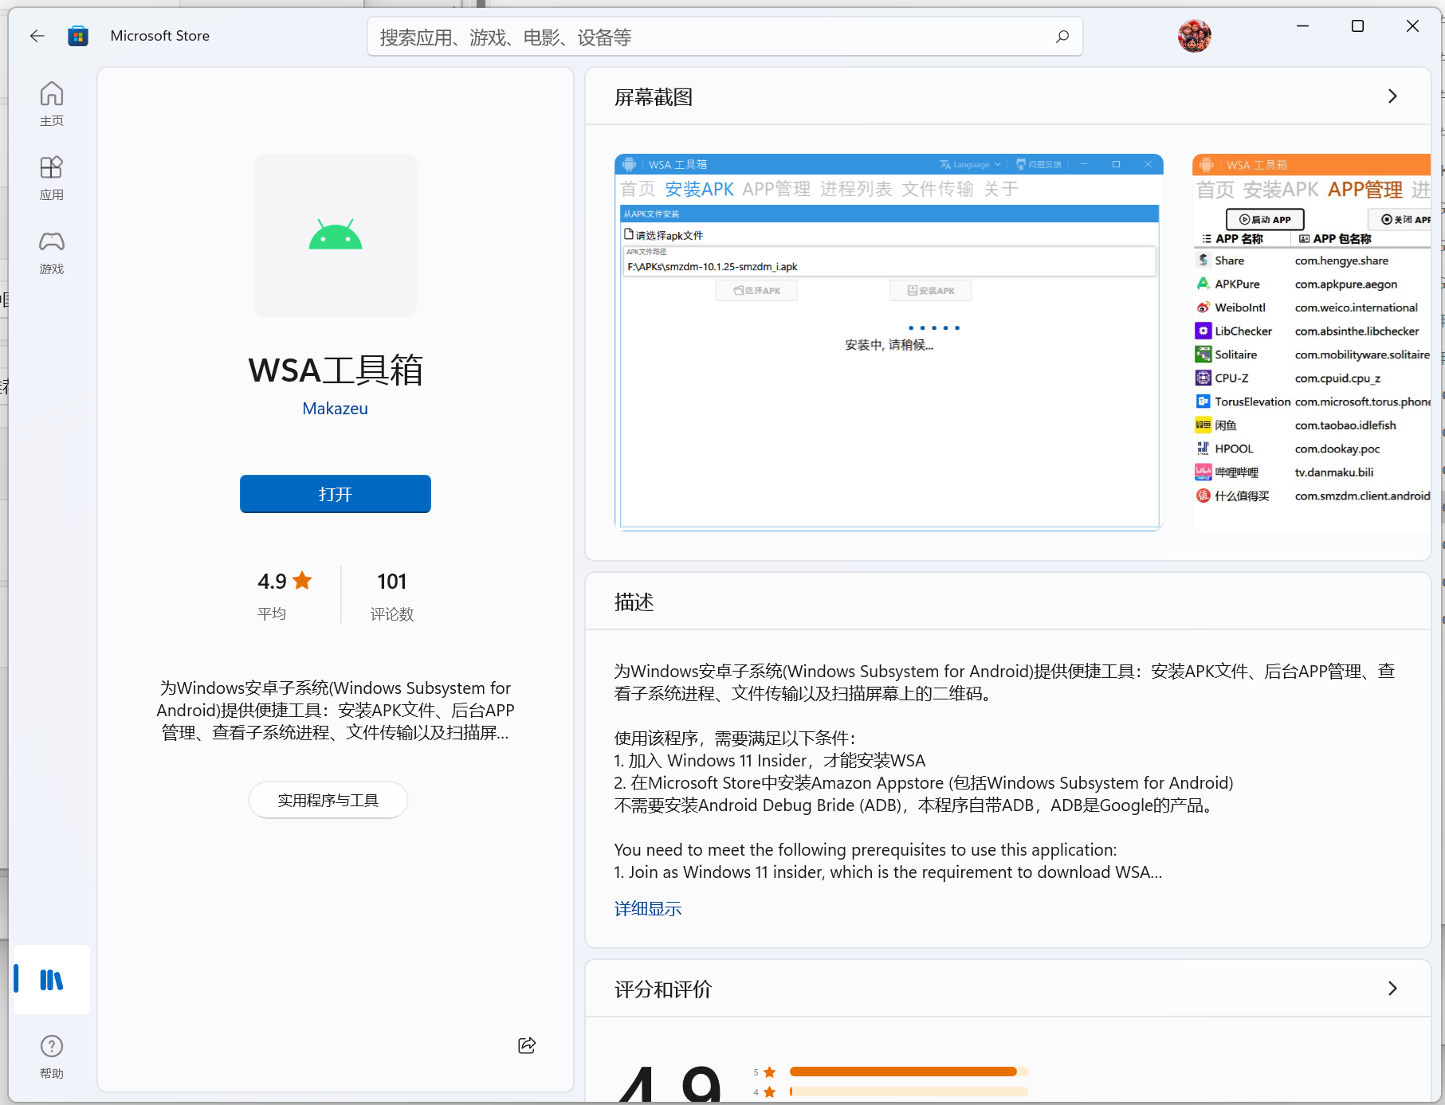Open the first screenshot showing 安装APK
Viewport: 1445px width, 1105px height.
889,342
